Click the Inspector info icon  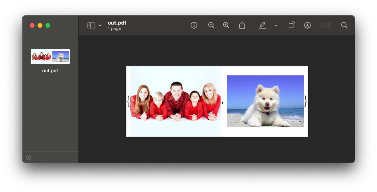(x=194, y=25)
